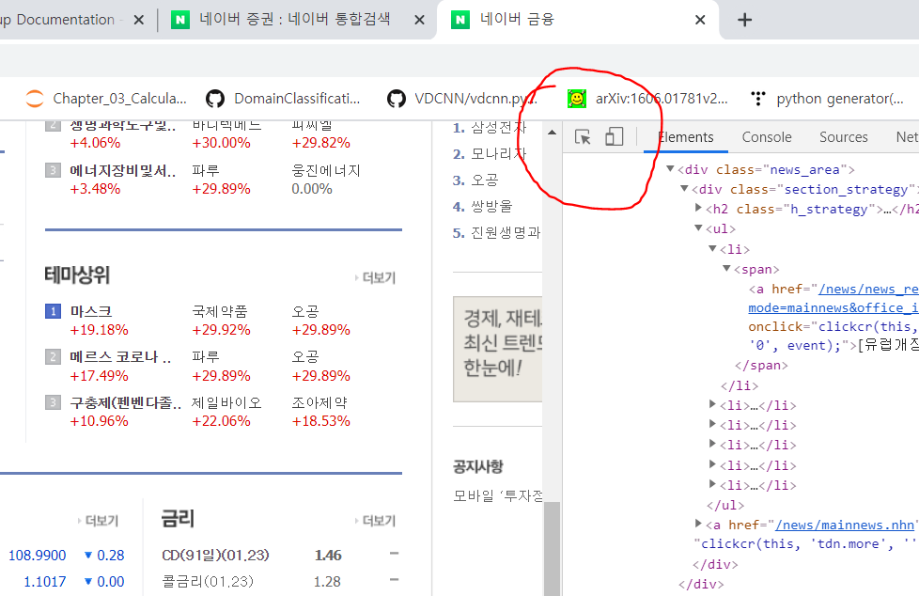This screenshot has width=919, height=596.
Task: Collapse the div news_area node
Action: pos(670,169)
